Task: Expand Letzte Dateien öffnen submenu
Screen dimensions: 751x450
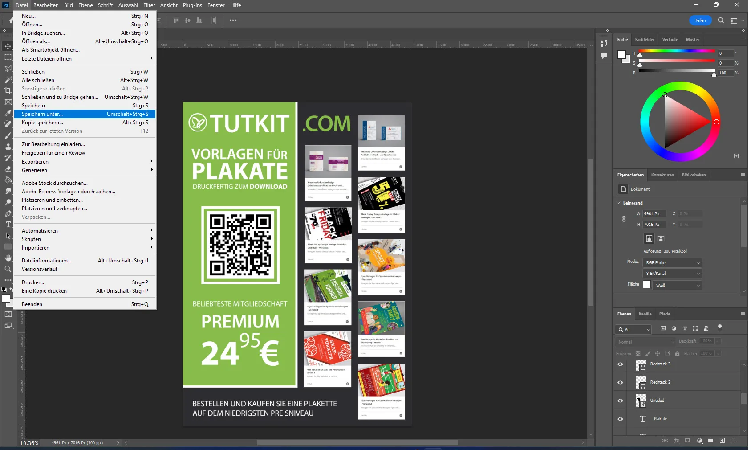Action: click(x=85, y=59)
